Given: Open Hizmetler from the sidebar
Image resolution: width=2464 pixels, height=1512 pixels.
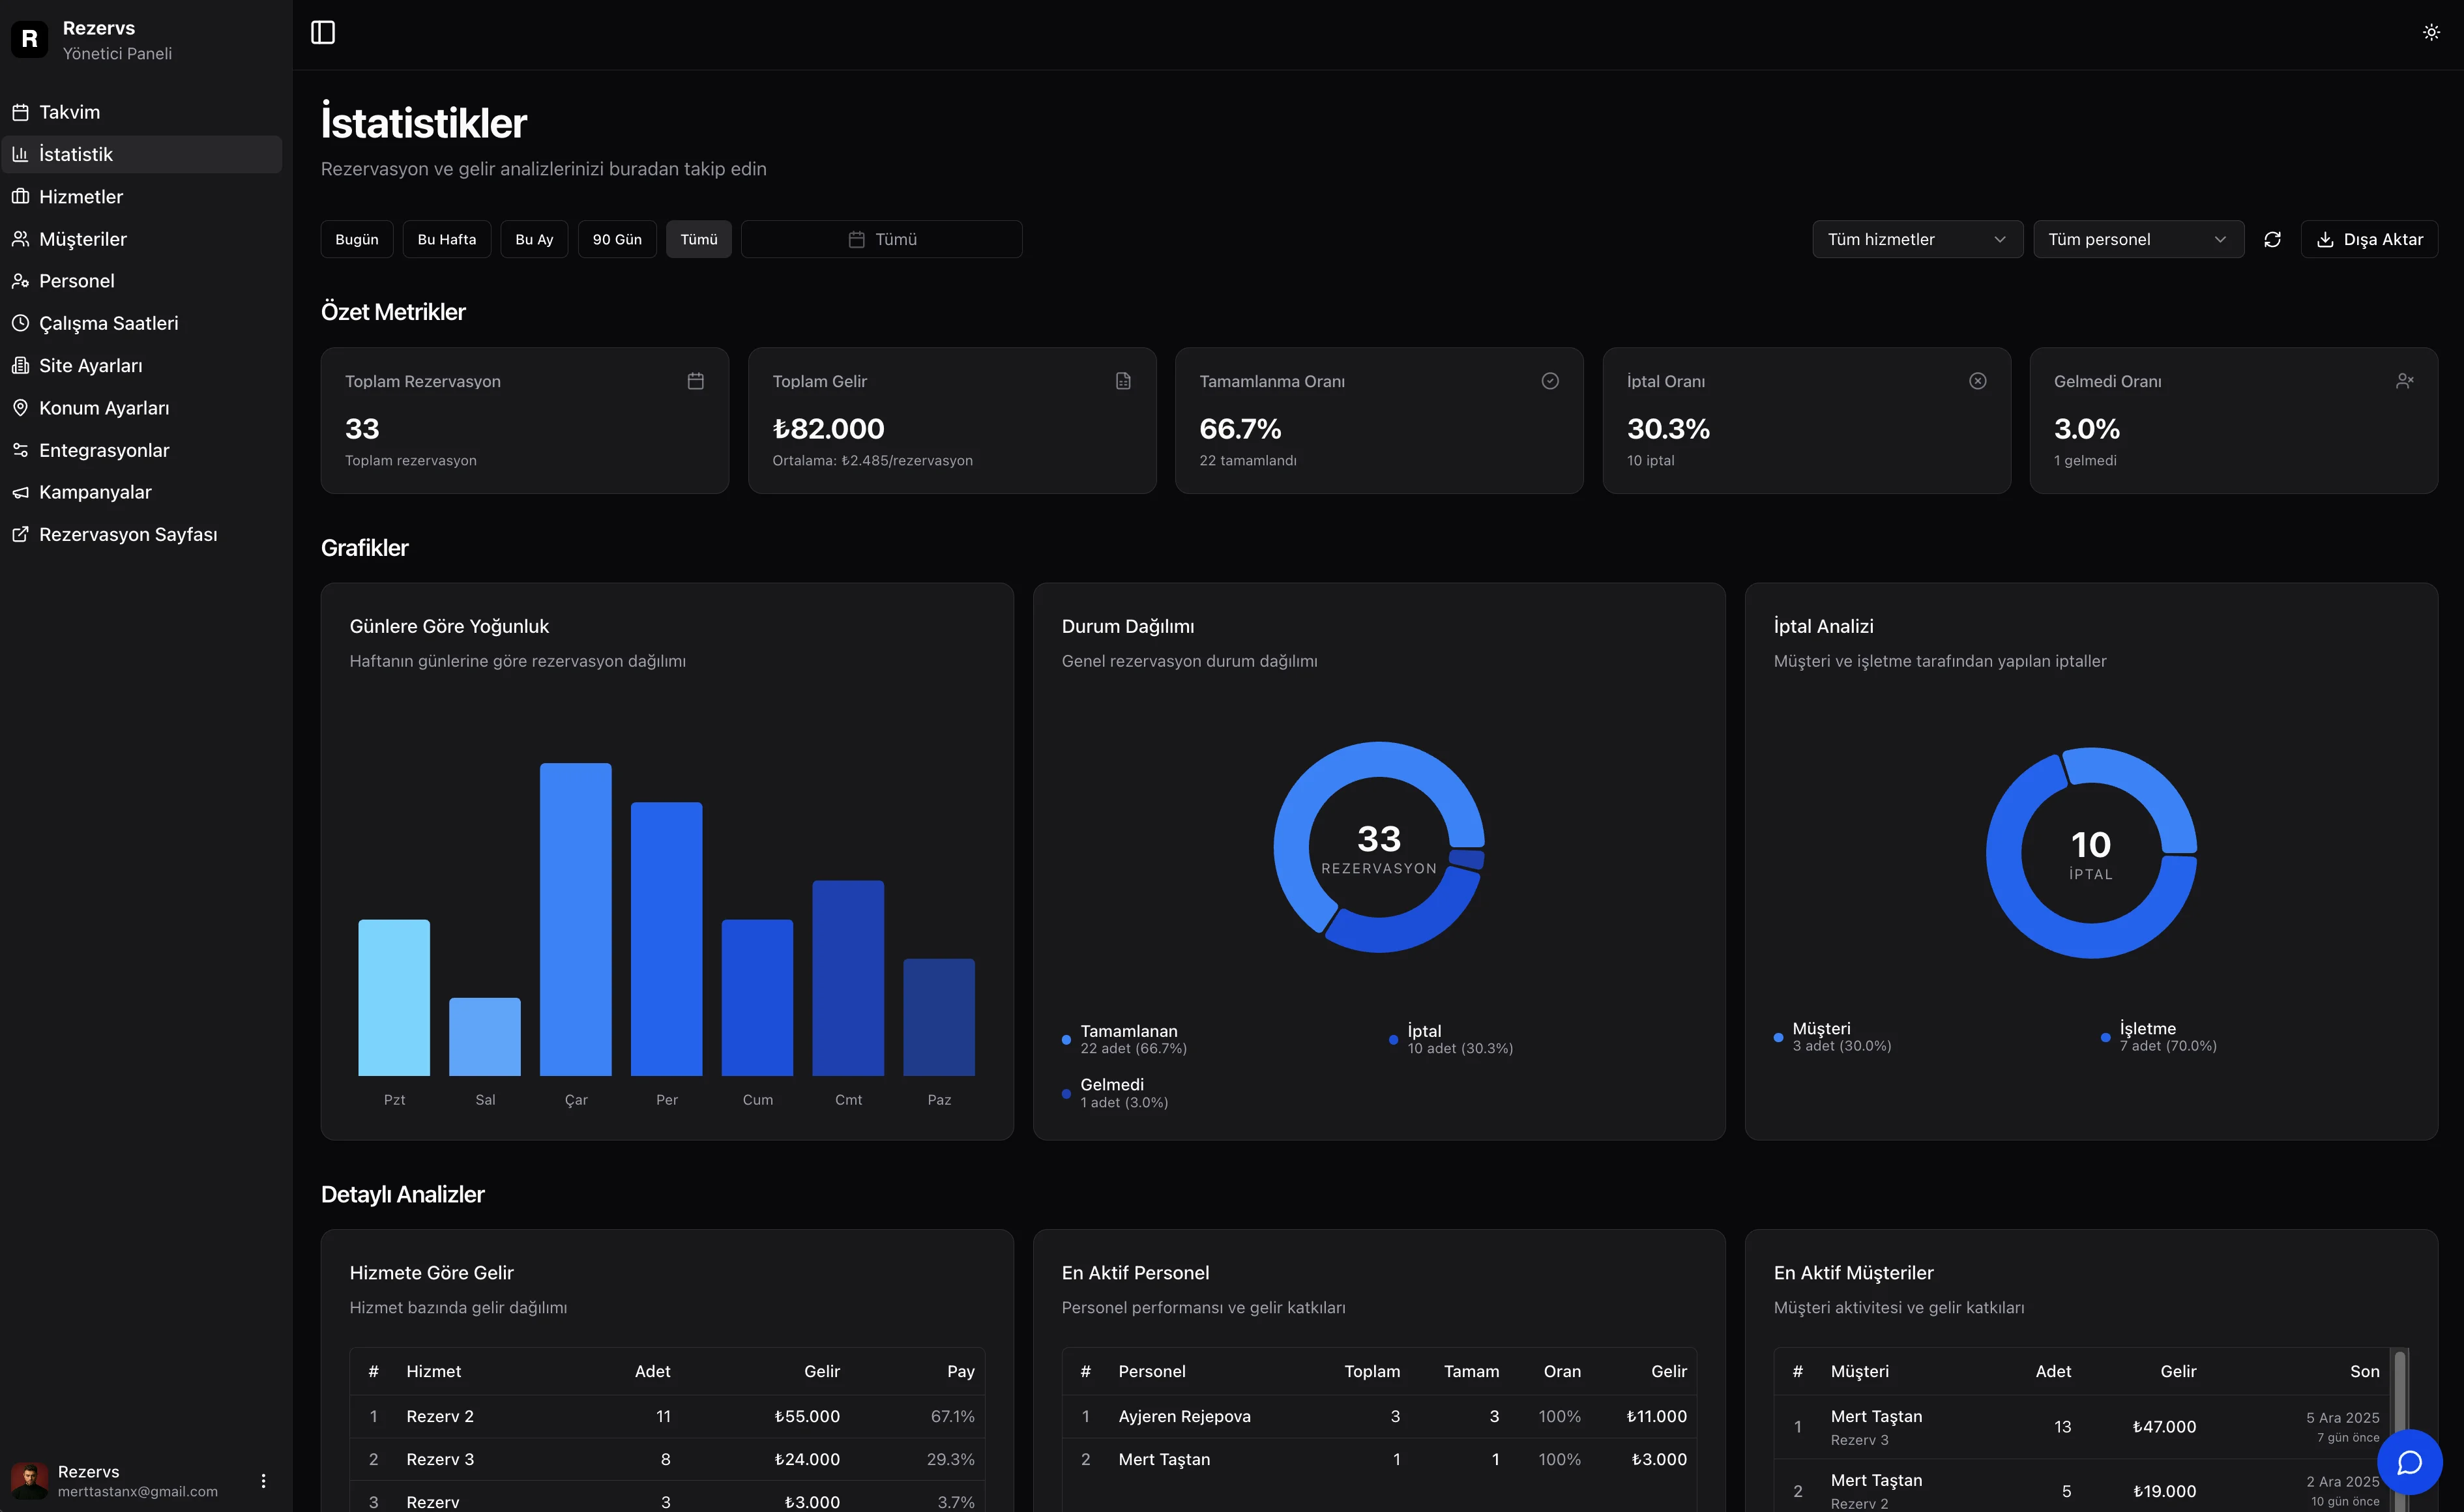Looking at the screenshot, I should 81,196.
